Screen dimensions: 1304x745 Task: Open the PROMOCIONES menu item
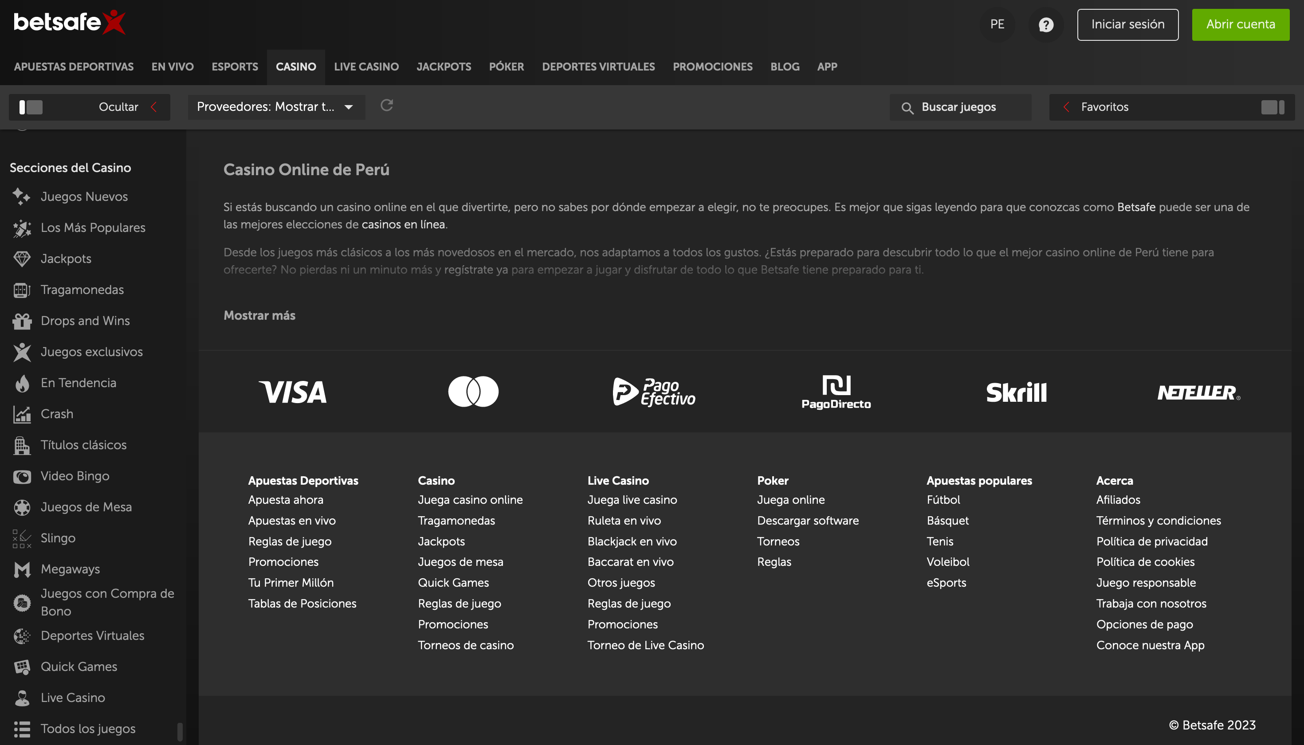(712, 67)
